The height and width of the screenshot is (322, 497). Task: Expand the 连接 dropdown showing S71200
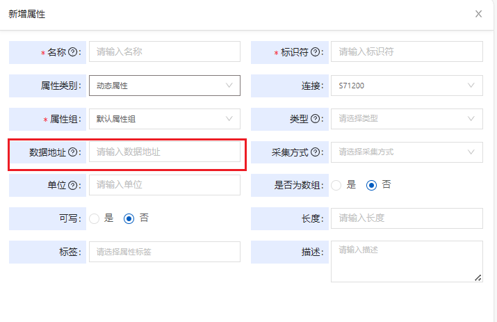click(407, 86)
